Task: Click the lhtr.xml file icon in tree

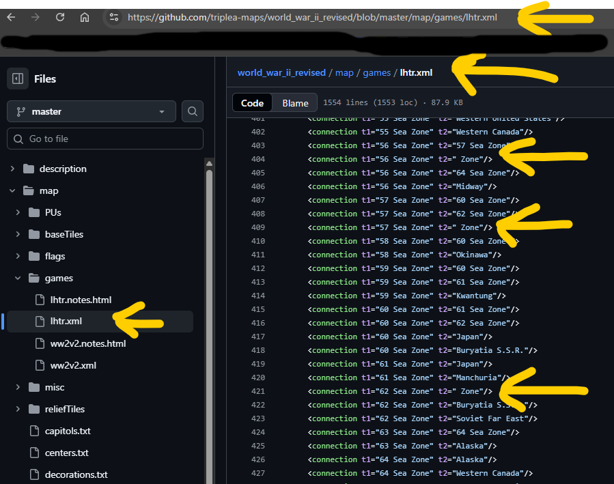Action: click(x=40, y=322)
